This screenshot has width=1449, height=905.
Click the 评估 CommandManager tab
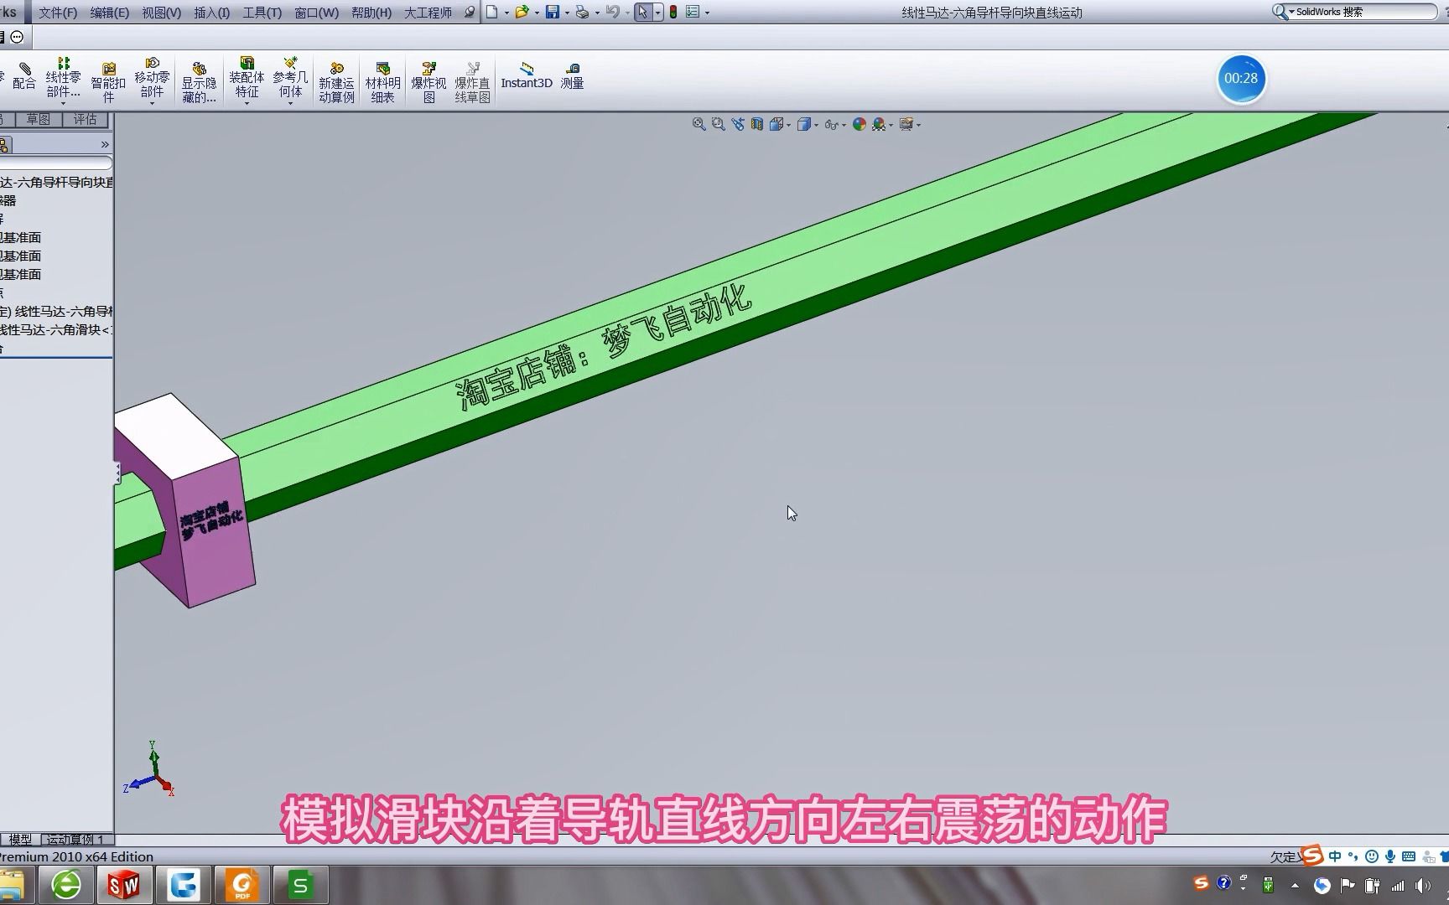(x=84, y=119)
